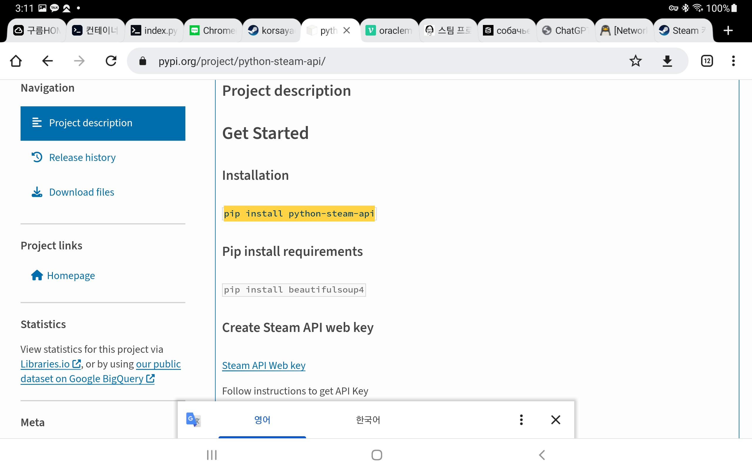This screenshot has width=752, height=470.
Task: Open Libraries.io statistics link
Action: pos(51,364)
